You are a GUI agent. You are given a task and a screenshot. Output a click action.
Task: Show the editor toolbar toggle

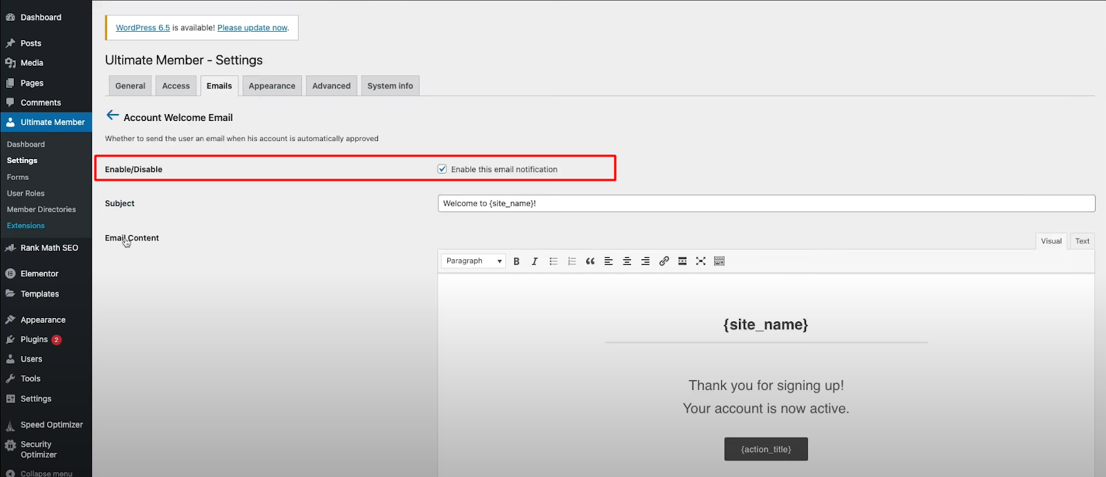[x=719, y=261]
